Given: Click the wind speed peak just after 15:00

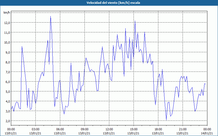Looking at the screenshot, I should 135,21.
